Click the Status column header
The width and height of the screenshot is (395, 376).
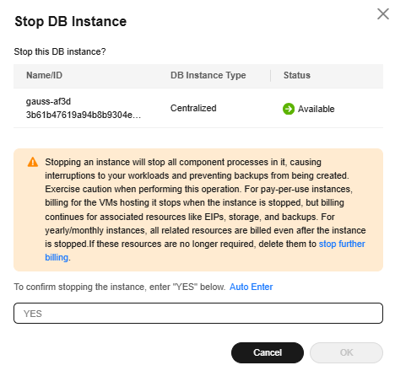(x=297, y=75)
